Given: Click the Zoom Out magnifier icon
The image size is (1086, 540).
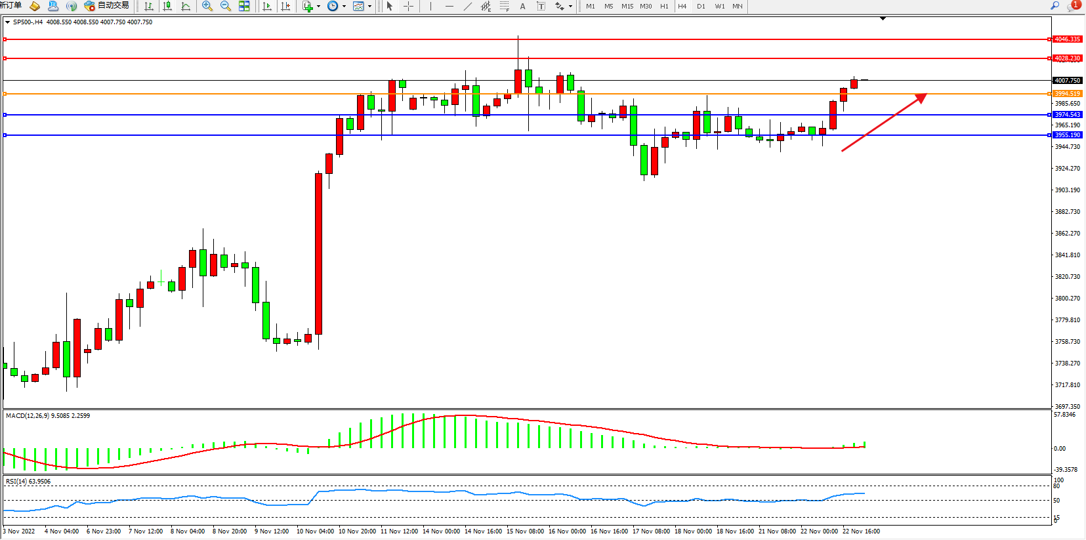Looking at the screenshot, I should [226, 6].
